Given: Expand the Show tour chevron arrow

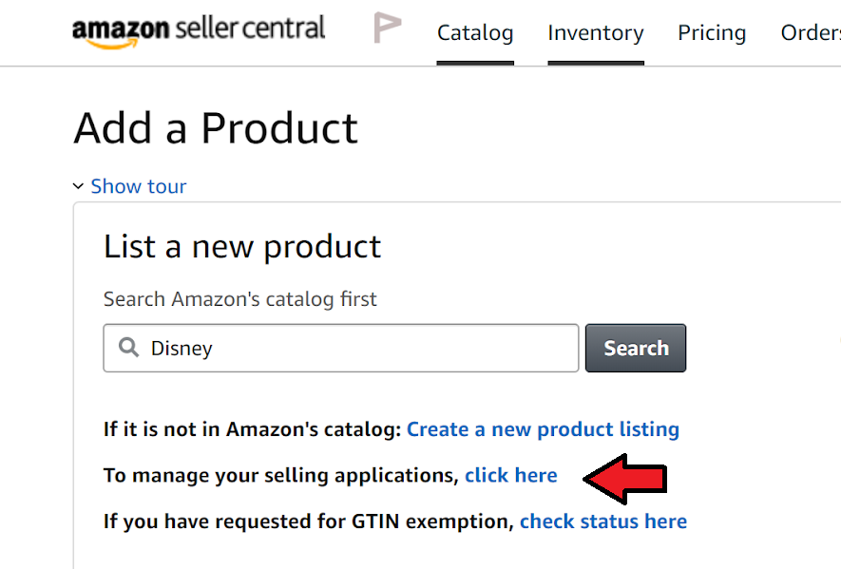Looking at the screenshot, I should pyautogui.click(x=79, y=187).
